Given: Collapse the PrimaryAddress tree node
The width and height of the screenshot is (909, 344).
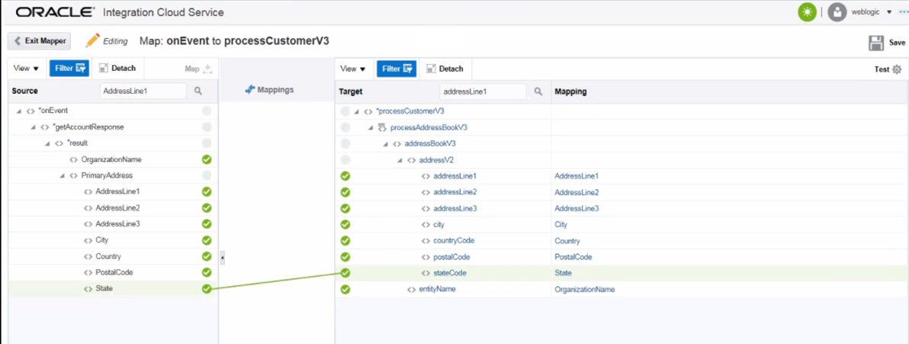Looking at the screenshot, I should 63,176.
